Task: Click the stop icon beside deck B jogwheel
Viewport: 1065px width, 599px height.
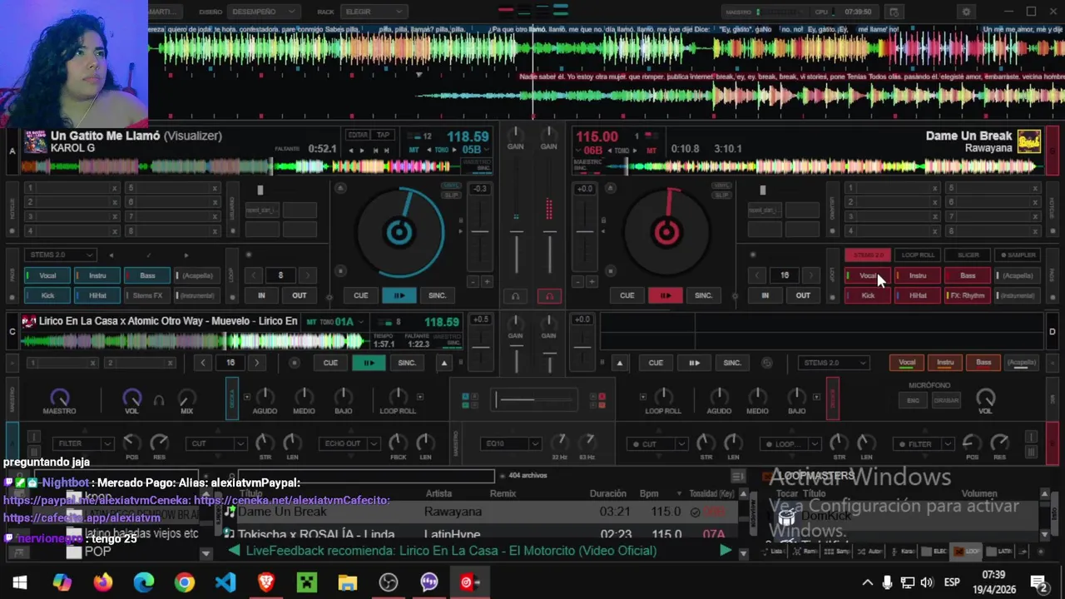Action: tap(610, 270)
